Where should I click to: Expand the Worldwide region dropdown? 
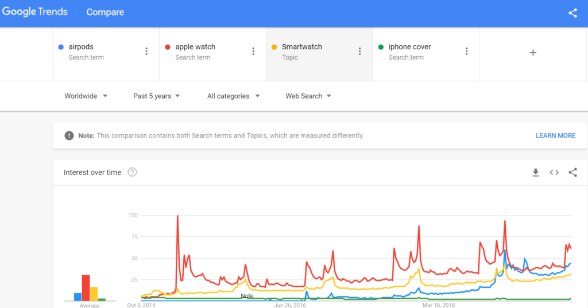(86, 96)
